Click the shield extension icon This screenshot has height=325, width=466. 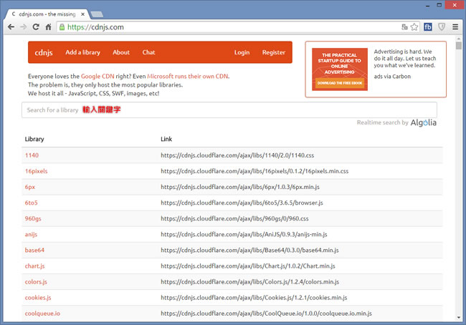[442, 27]
